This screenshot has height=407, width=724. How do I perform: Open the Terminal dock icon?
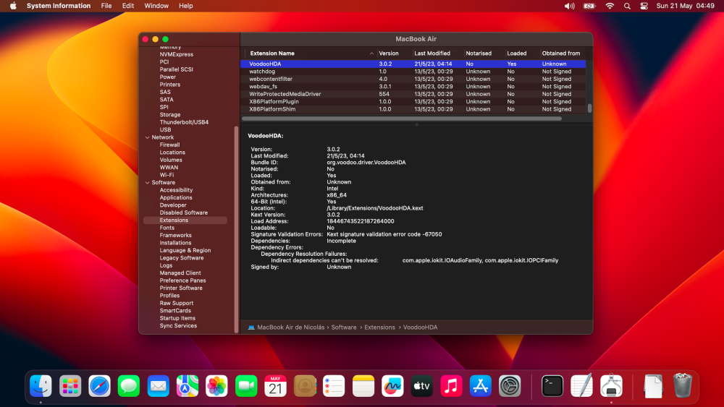point(552,386)
